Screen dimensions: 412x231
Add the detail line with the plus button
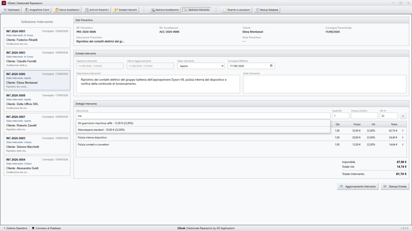403,116
